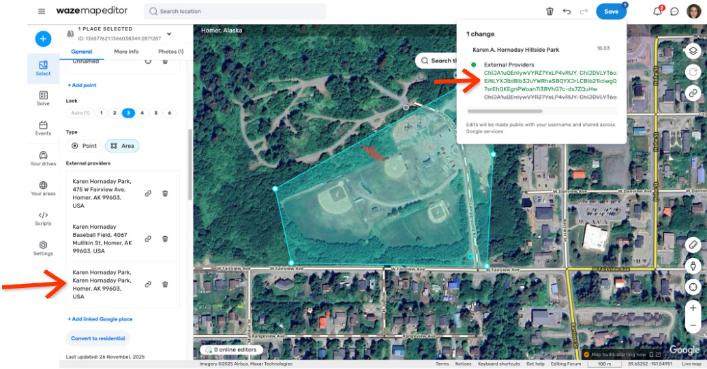
Task: Click the undo arrow icon
Action: point(567,12)
